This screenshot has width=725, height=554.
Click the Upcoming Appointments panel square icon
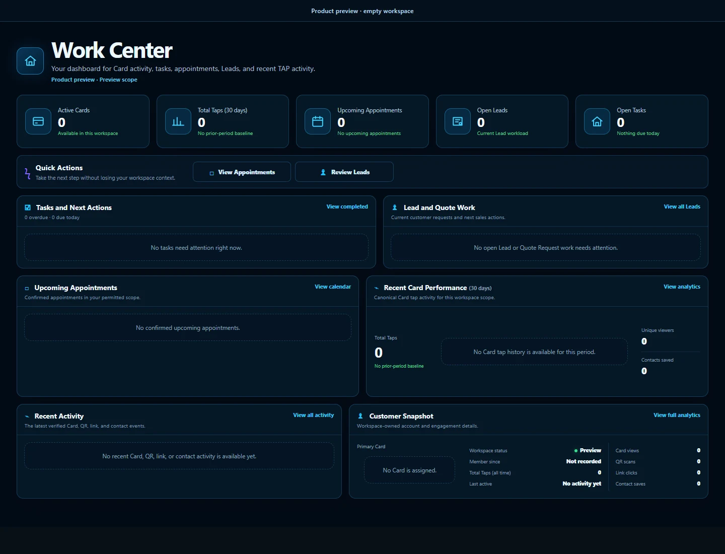pos(27,289)
